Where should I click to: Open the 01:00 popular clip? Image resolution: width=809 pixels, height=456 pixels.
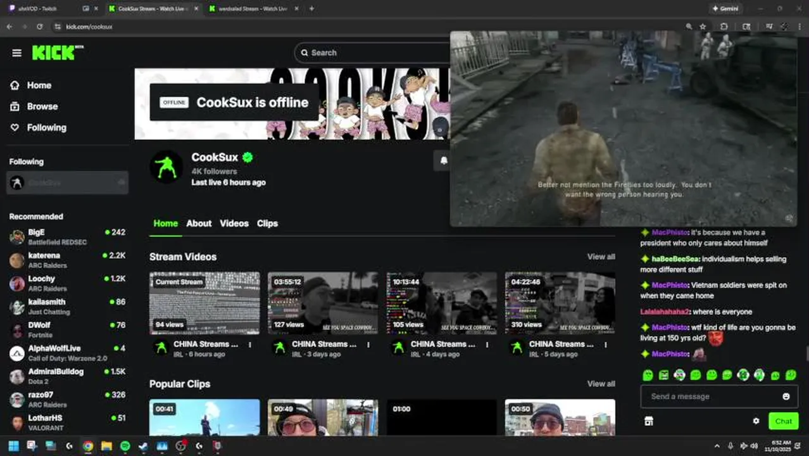click(442, 417)
